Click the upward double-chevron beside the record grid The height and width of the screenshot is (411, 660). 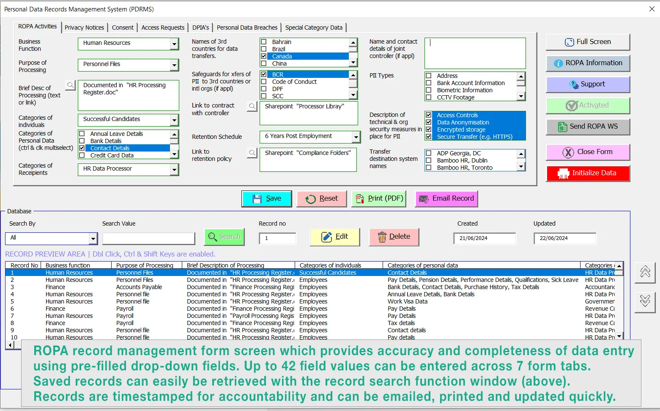645,273
